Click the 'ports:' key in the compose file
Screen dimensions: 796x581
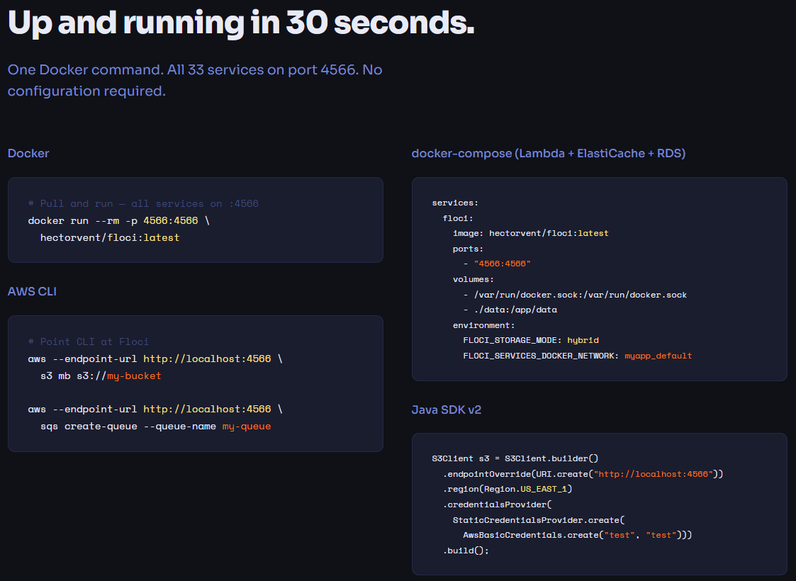point(468,249)
